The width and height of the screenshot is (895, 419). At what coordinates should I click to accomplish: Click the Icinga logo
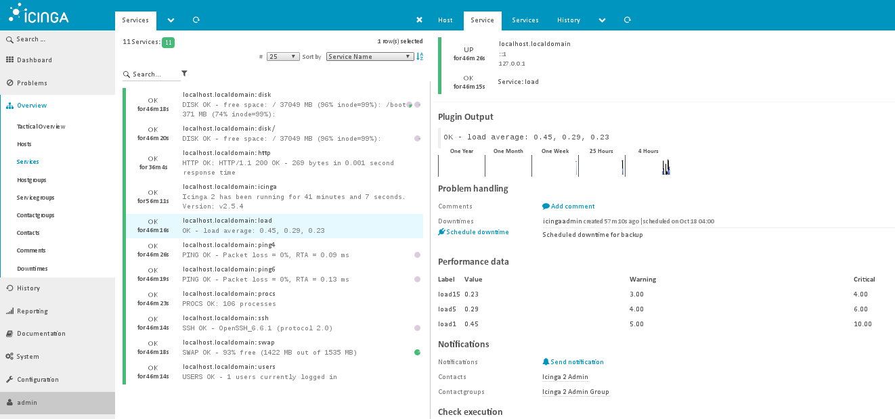coord(39,14)
